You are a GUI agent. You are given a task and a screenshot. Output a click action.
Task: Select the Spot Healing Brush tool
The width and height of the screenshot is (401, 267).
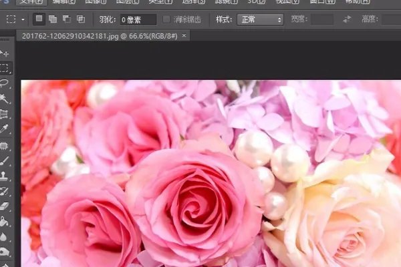coord(5,146)
